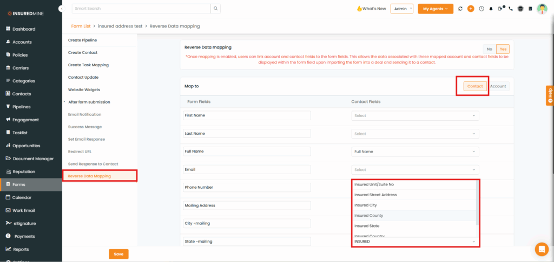Open the Contact Fields dropdown for First Name
This screenshot has height=262, width=554.
[x=415, y=115]
